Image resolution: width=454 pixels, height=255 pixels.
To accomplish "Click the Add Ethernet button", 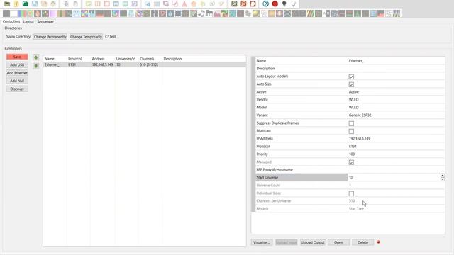I will [x=17, y=73].
